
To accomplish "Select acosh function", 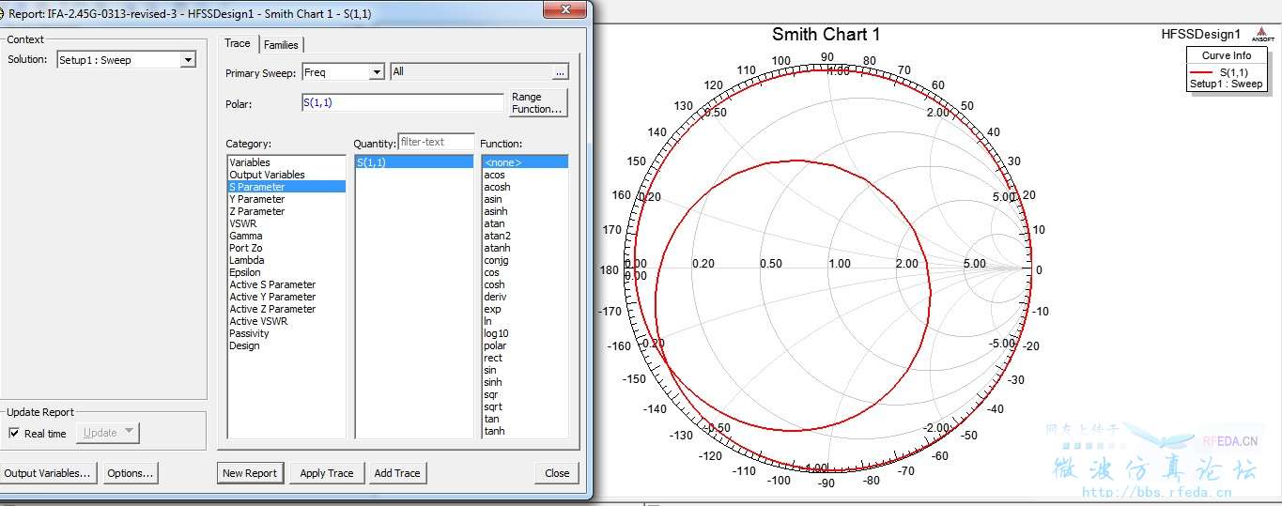I will pyautogui.click(x=525, y=187).
